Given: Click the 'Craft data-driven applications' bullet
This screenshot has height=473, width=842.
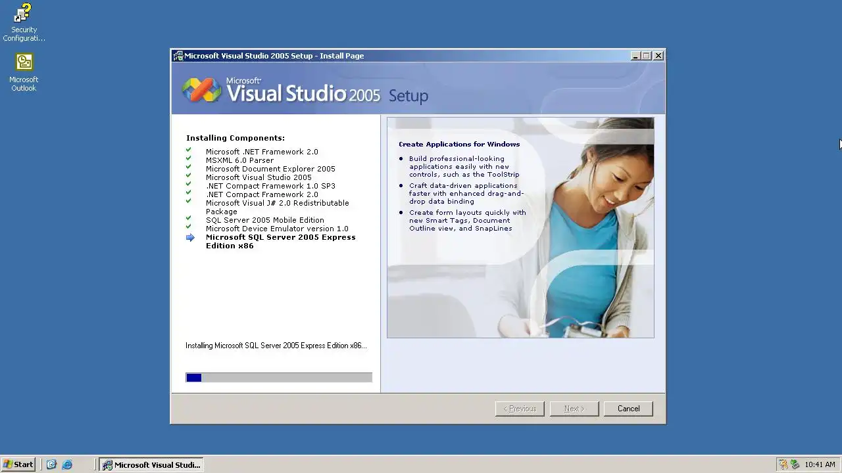Looking at the screenshot, I should click(466, 194).
